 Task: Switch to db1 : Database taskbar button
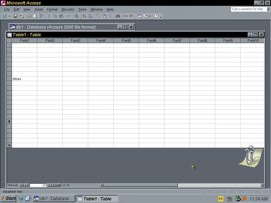[x=54, y=199]
